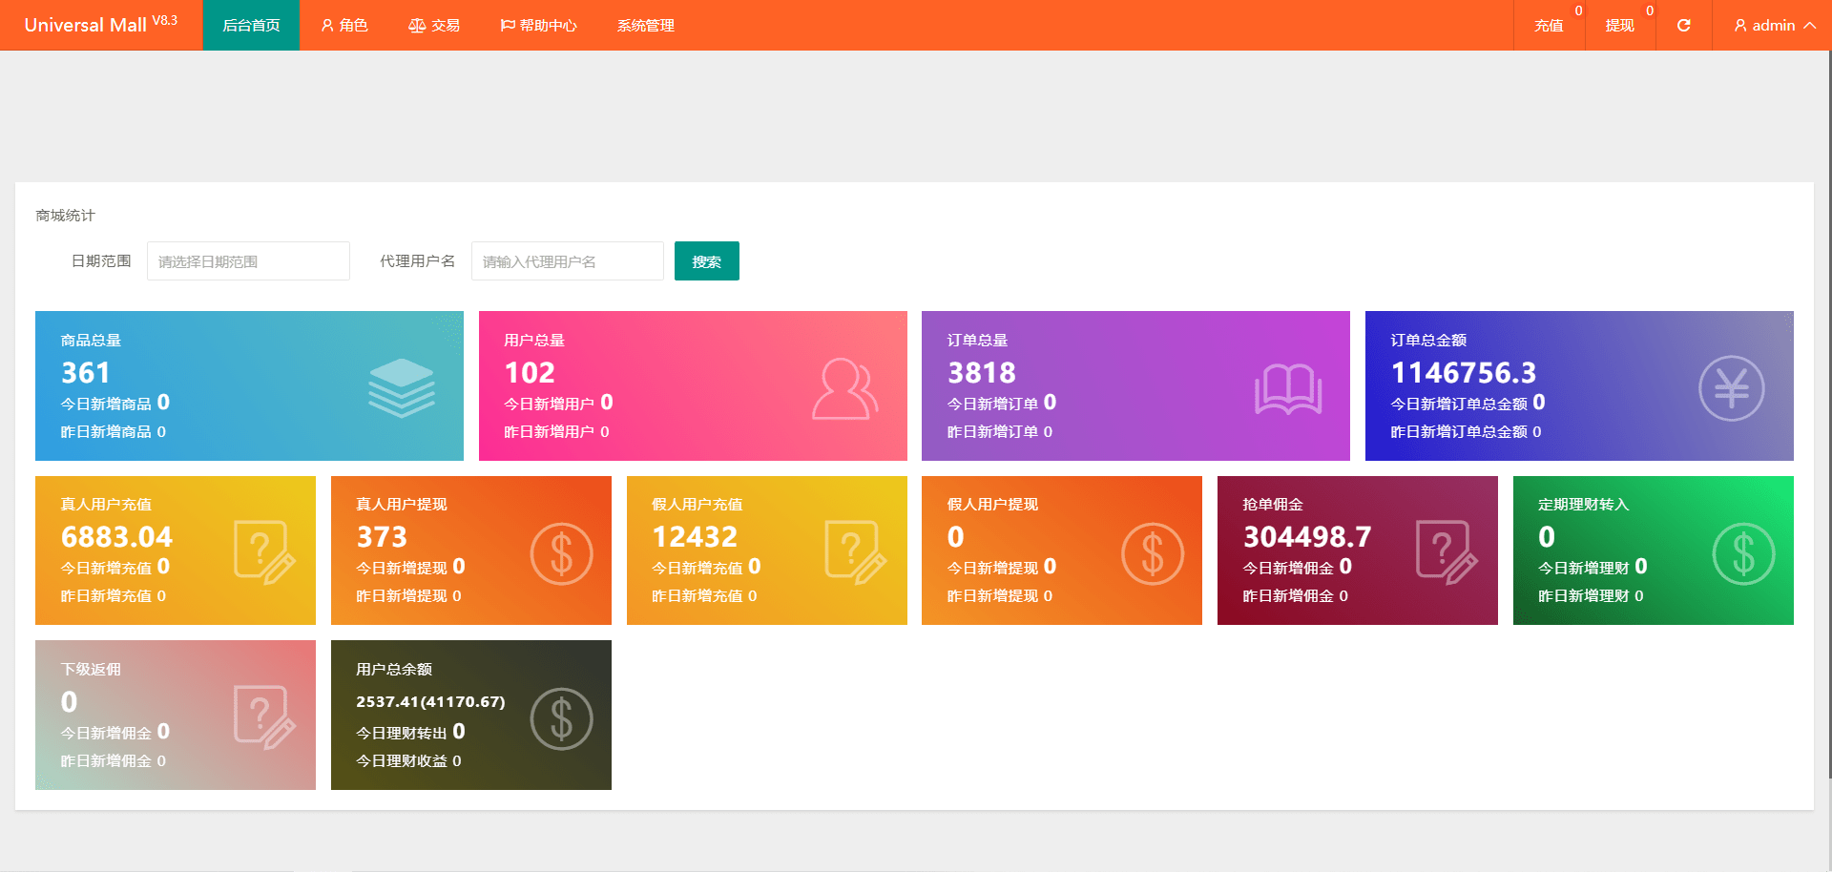Open the 角色 menu

pos(343,26)
